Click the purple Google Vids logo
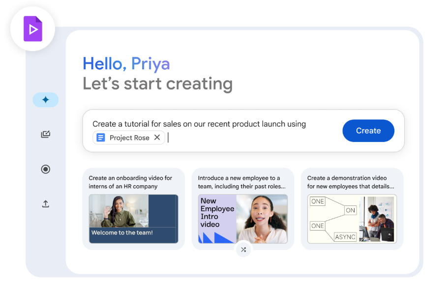Screen dimensions: 445x287 point(32,29)
